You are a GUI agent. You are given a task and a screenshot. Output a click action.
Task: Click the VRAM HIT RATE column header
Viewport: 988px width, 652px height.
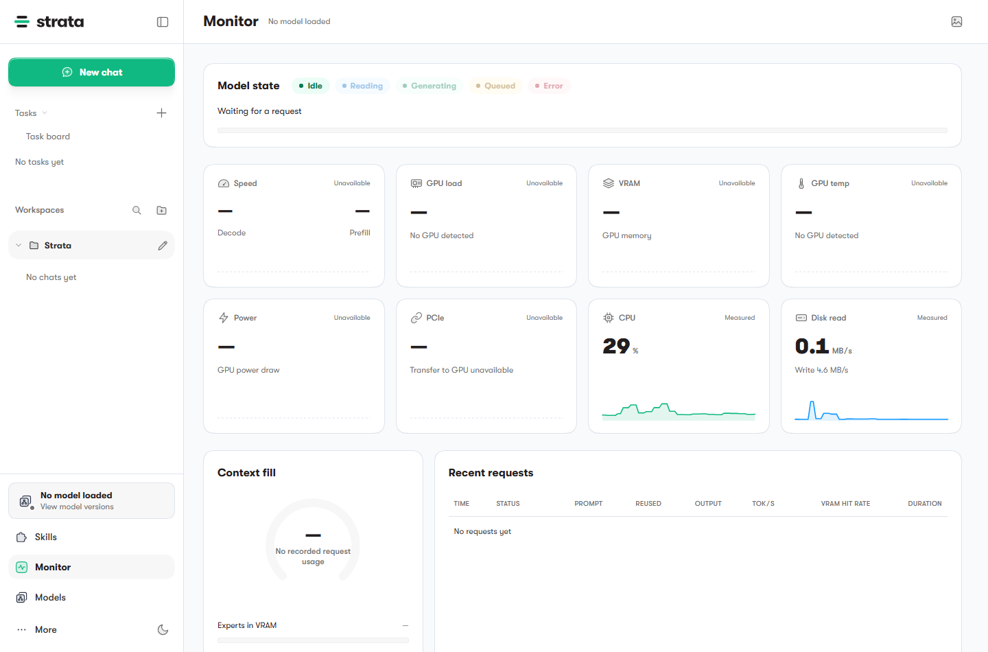coord(845,504)
